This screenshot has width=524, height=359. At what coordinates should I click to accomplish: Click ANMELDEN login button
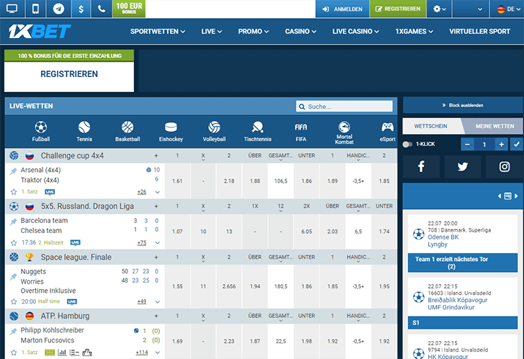click(342, 9)
